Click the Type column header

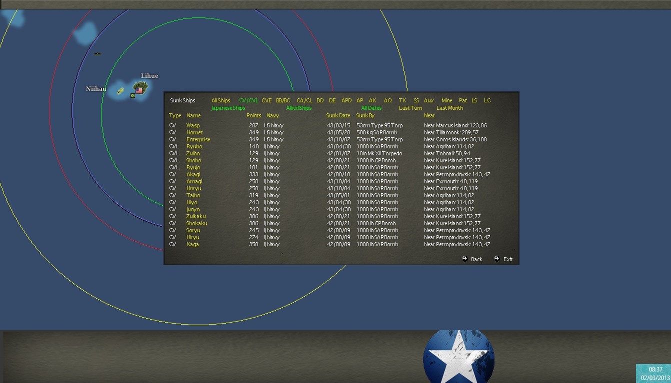[175, 115]
